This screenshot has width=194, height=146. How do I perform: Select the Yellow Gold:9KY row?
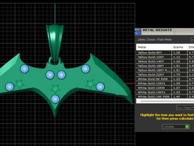click(x=165, y=53)
